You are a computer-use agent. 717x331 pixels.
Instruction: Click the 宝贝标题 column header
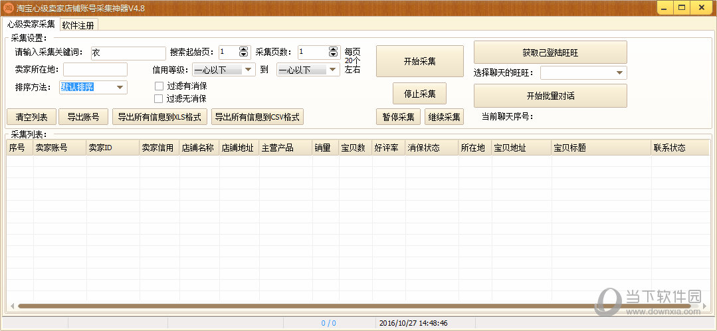(x=601, y=148)
